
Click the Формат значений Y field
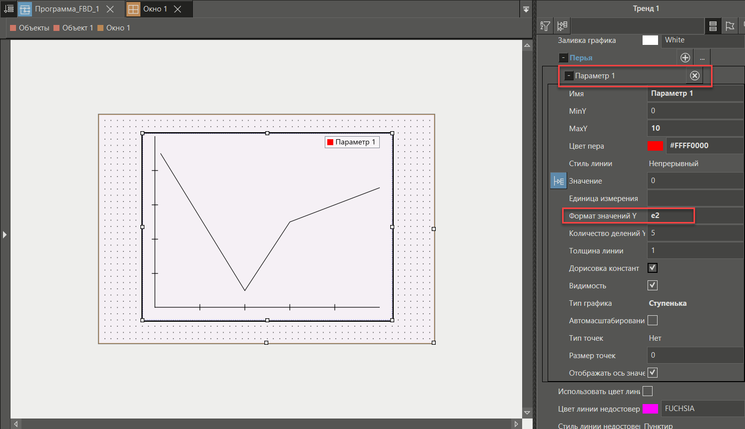click(x=695, y=215)
